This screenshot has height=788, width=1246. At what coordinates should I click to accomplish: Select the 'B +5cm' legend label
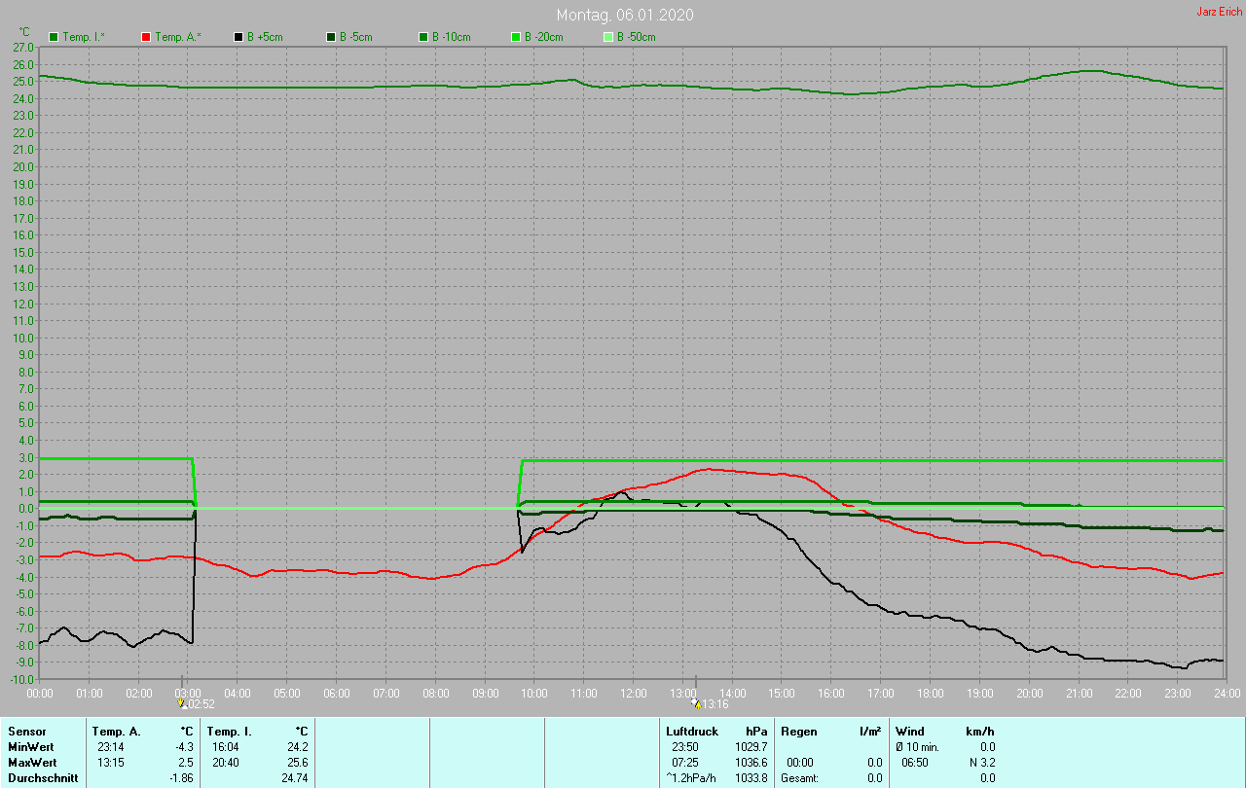pos(265,37)
